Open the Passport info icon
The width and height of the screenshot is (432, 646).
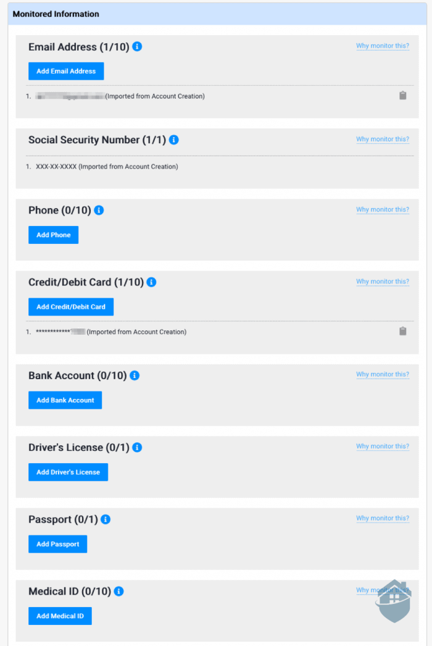tap(105, 519)
